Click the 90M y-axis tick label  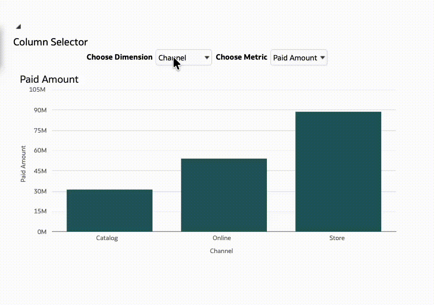point(41,110)
